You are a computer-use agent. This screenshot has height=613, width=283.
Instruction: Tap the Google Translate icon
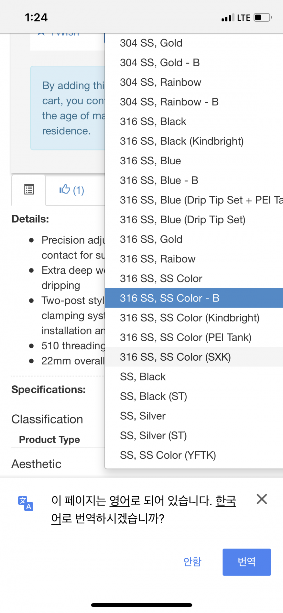(x=26, y=503)
